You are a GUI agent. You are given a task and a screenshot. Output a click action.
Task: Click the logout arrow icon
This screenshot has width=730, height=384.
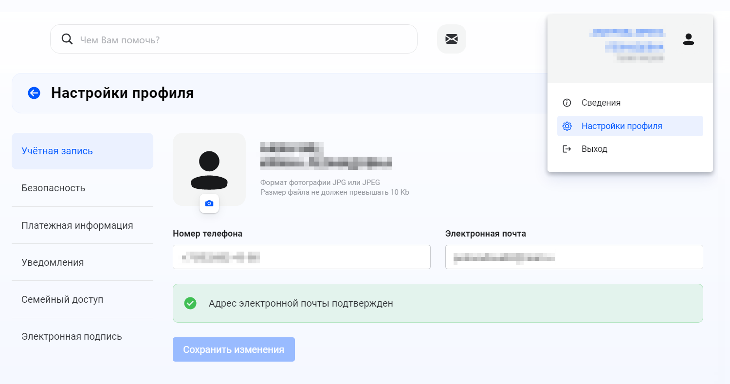tap(566, 149)
